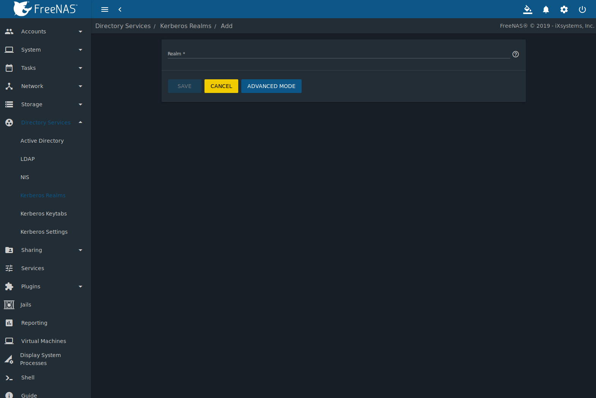Open the NIS page
Viewport: 596px width, 398px height.
[x=25, y=177]
